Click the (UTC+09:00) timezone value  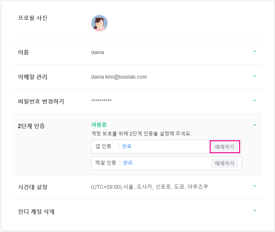pos(149,187)
